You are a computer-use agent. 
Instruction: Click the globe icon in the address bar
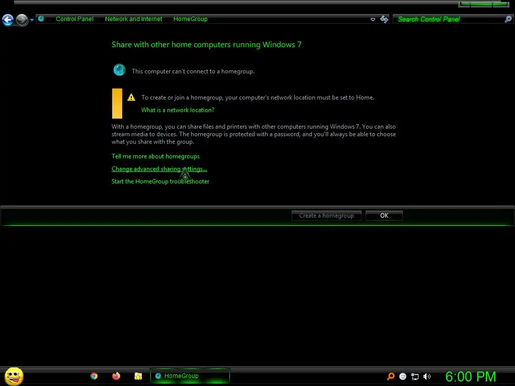click(41, 19)
